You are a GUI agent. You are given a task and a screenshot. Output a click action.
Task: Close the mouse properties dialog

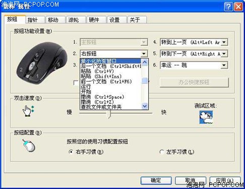(x=238, y=7)
